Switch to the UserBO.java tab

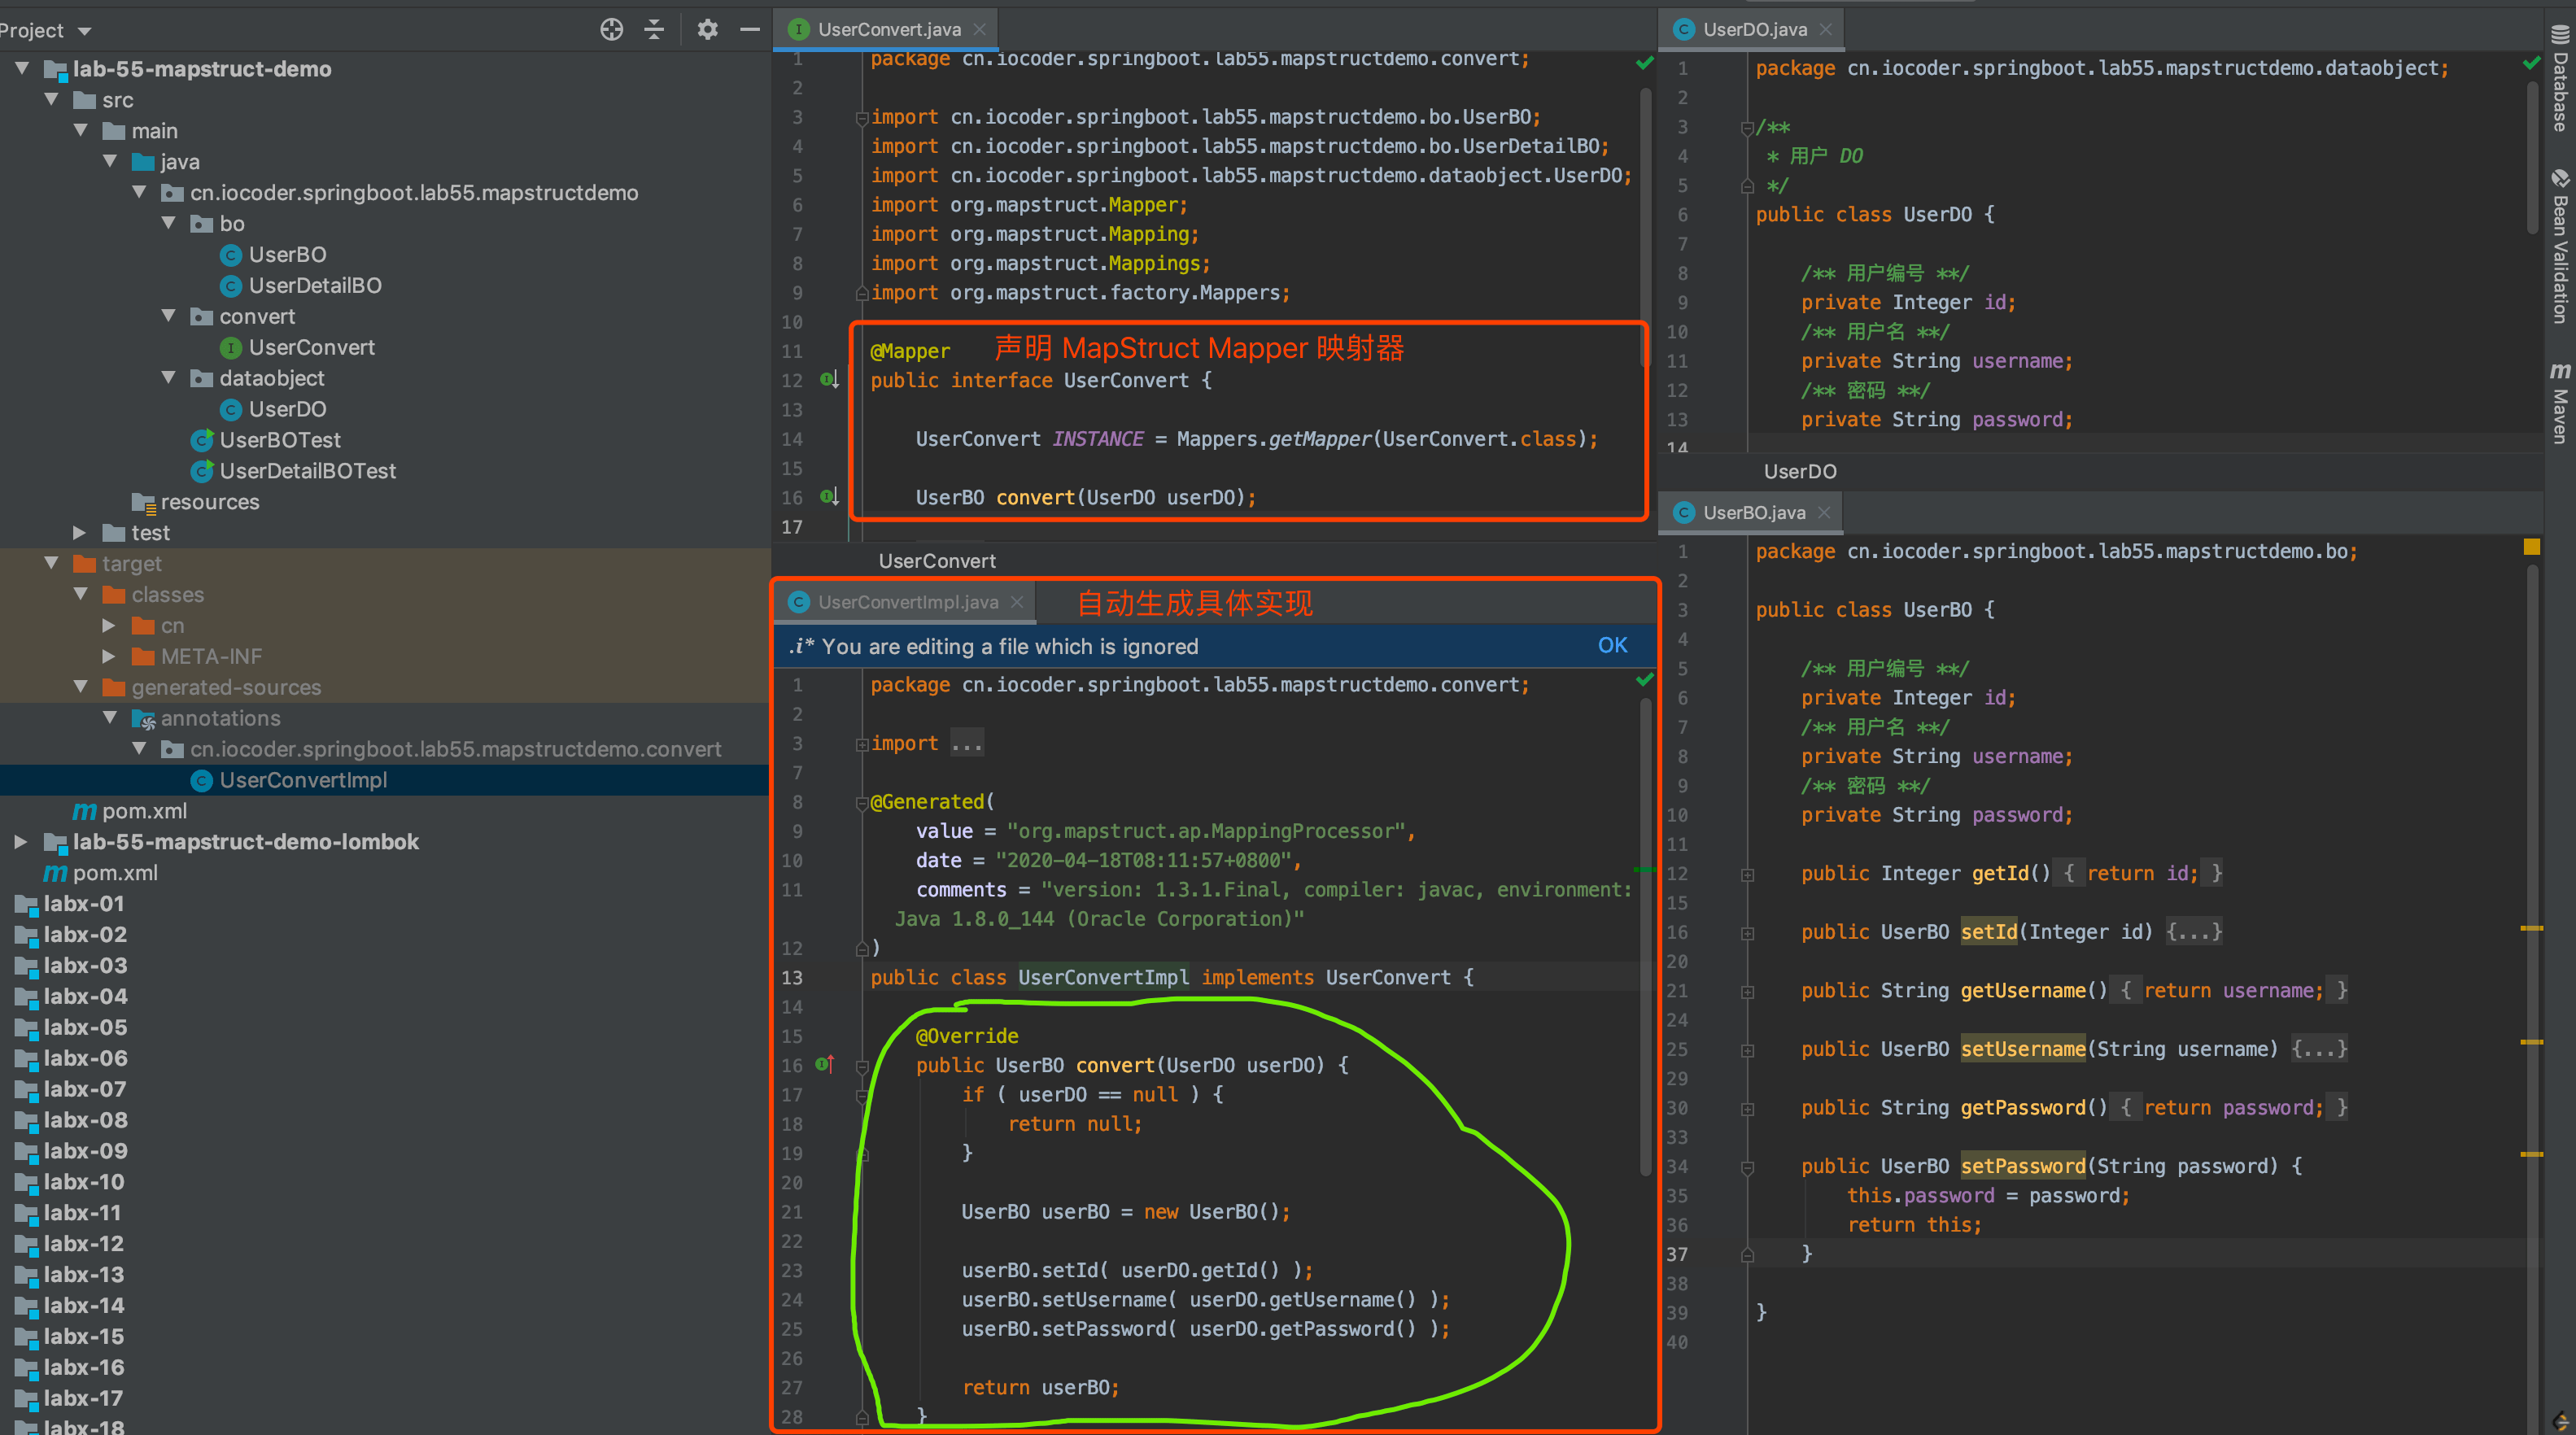tap(1753, 513)
